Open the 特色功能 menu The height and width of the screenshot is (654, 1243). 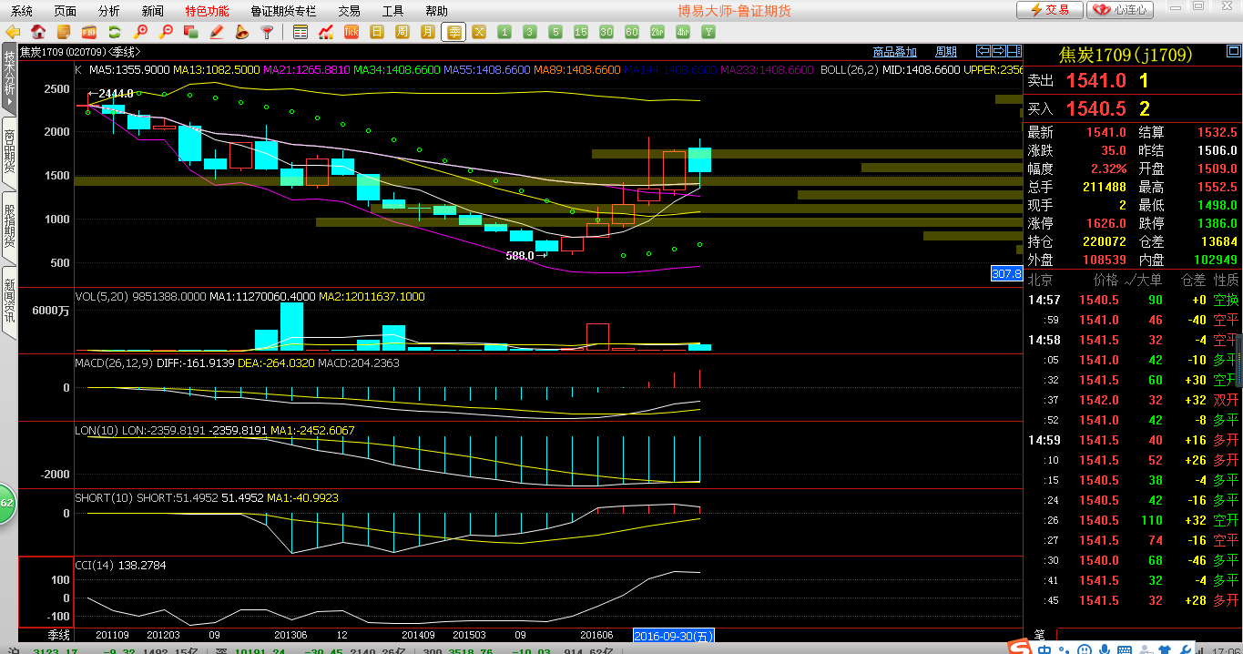[207, 11]
